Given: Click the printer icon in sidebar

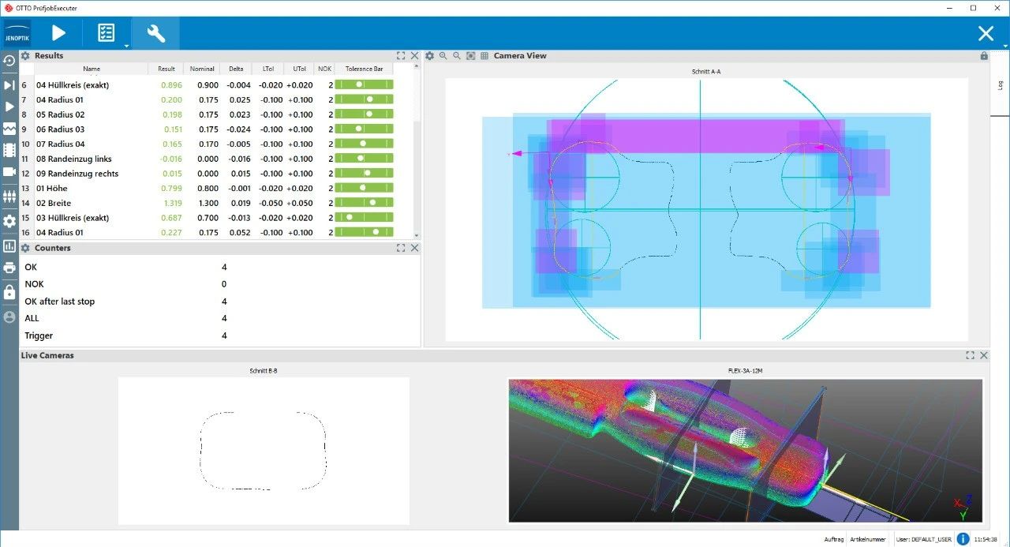Looking at the screenshot, I should tap(9, 268).
